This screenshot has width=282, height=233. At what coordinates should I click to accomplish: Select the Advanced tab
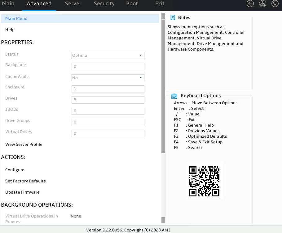[39, 3]
